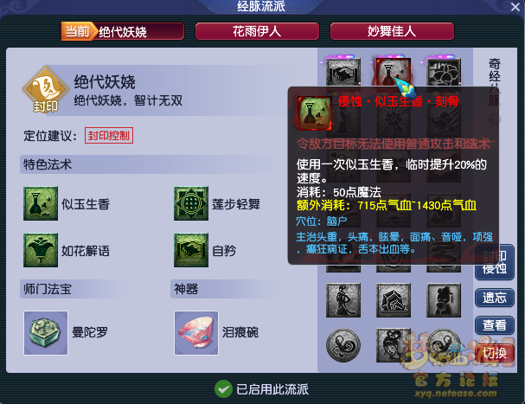Click the 自矜 handshake skill icon
Image resolution: width=525 pixels, height=404 pixels.
point(191,250)
